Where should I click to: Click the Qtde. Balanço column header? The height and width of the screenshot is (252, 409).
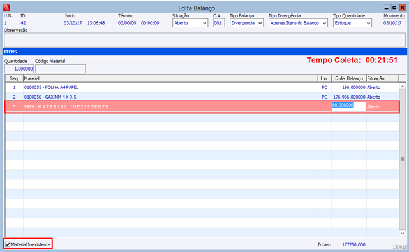[x=349, y=78]
